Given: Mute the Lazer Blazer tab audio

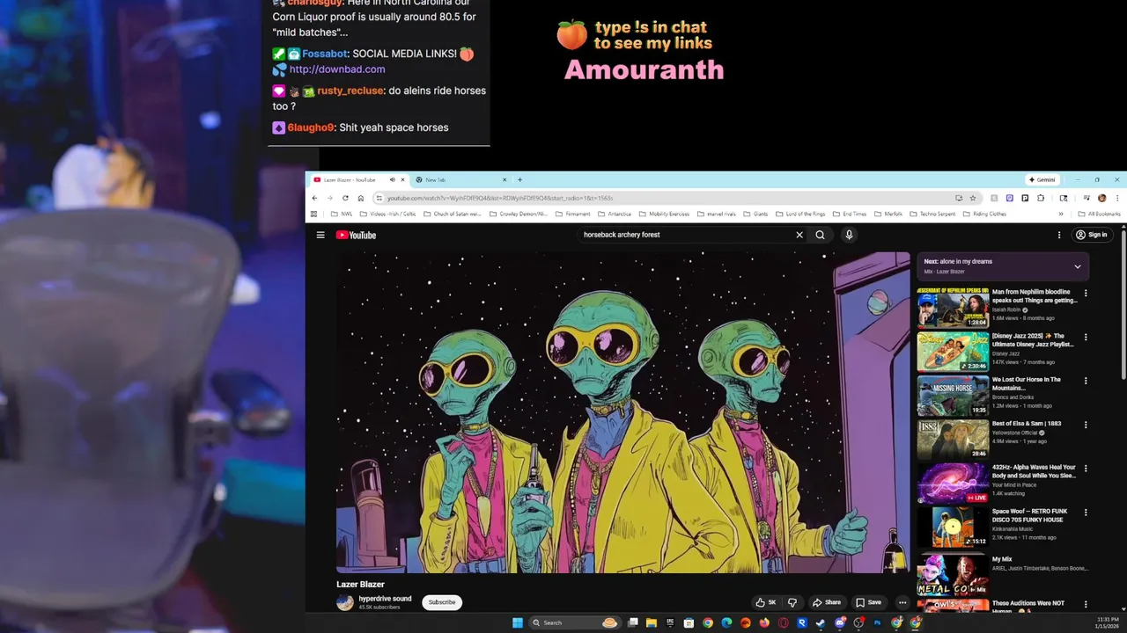Looking at the screenshot, I should pyautogui.click(x=393, y=179).
